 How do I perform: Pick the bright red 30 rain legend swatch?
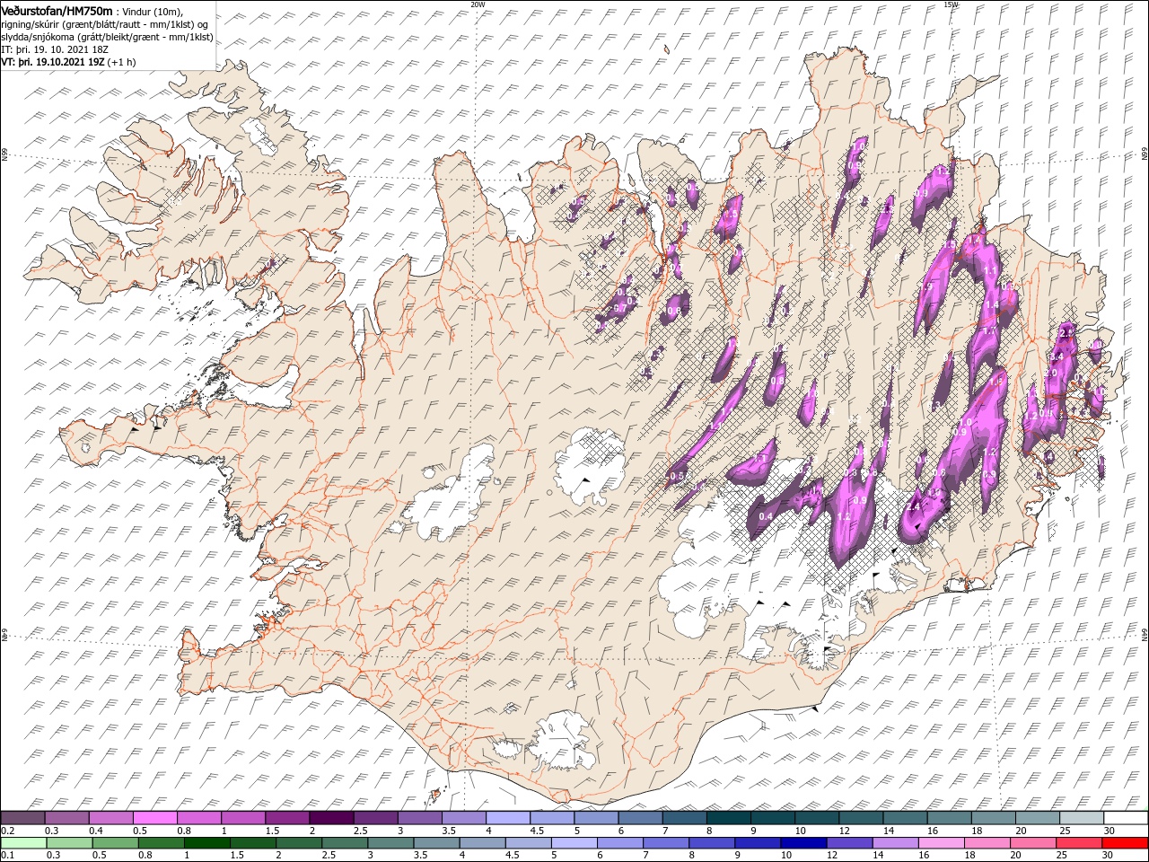(1125, 843)
